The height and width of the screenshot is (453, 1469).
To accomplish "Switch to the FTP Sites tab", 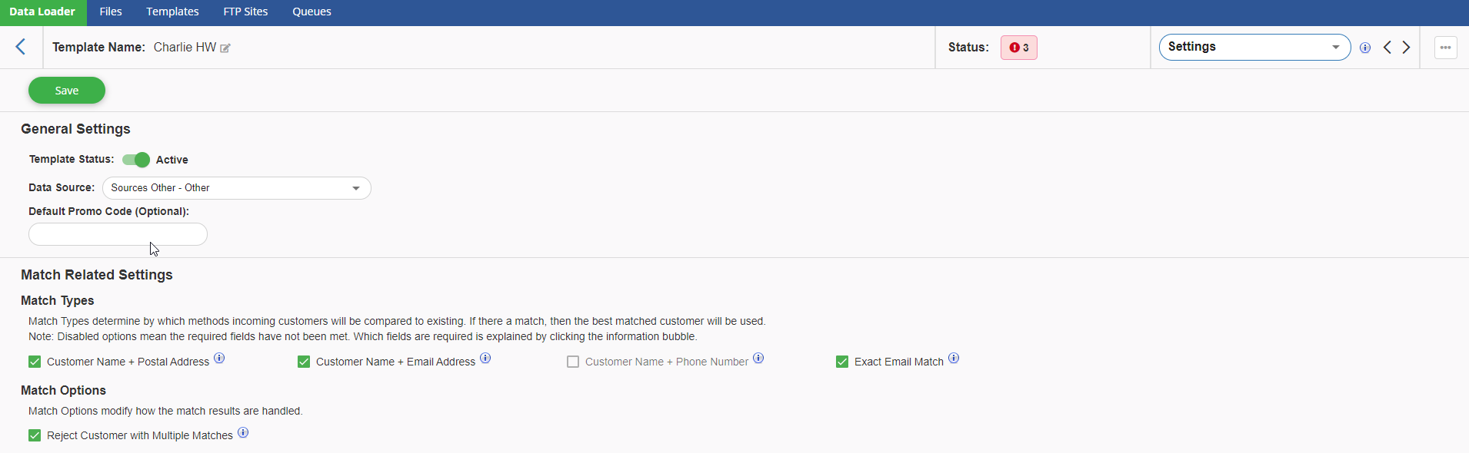I will click(x=245, y=12).
